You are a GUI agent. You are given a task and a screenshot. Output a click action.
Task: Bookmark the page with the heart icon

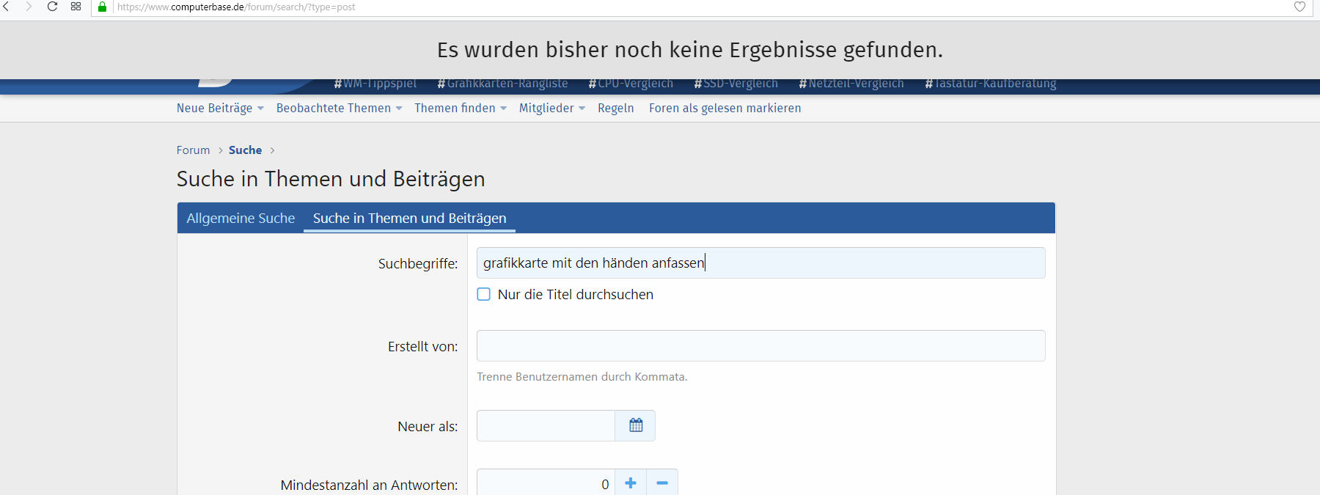(x=1299, y=7)
